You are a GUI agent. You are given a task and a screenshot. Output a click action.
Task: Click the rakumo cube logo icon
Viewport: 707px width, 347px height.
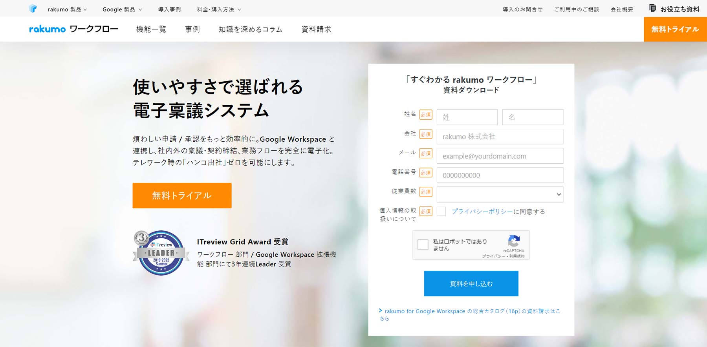tap(33, 9)
